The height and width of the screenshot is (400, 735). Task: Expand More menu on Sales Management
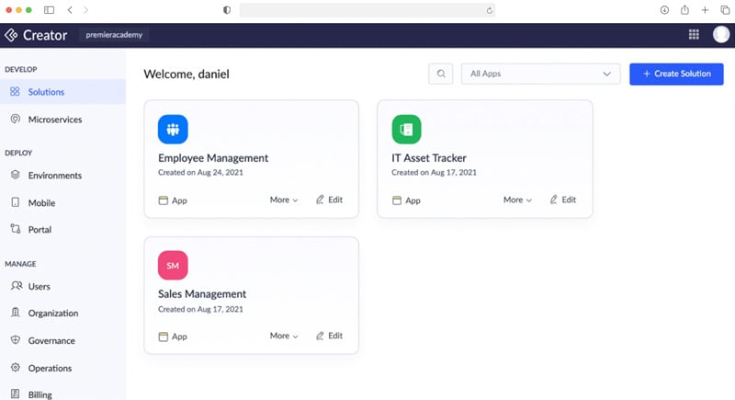(284, 336)
